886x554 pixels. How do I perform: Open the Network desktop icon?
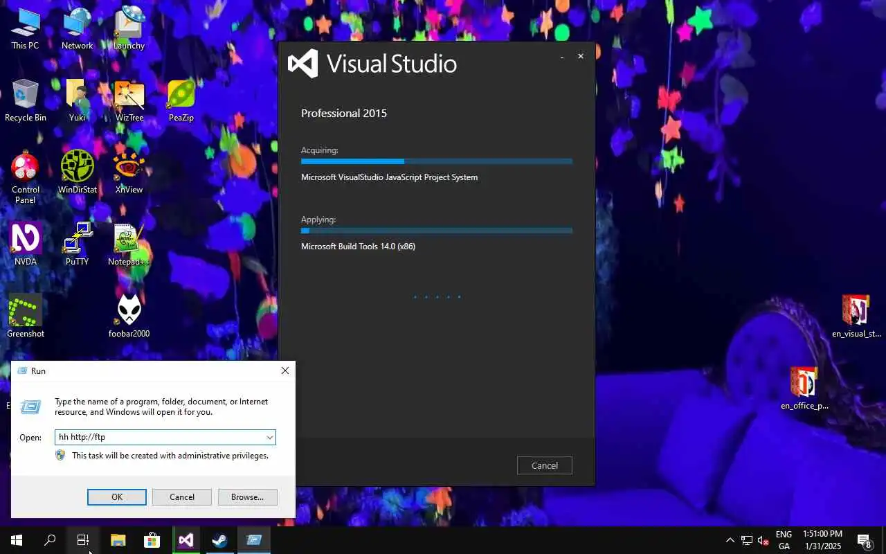(77, 29)
